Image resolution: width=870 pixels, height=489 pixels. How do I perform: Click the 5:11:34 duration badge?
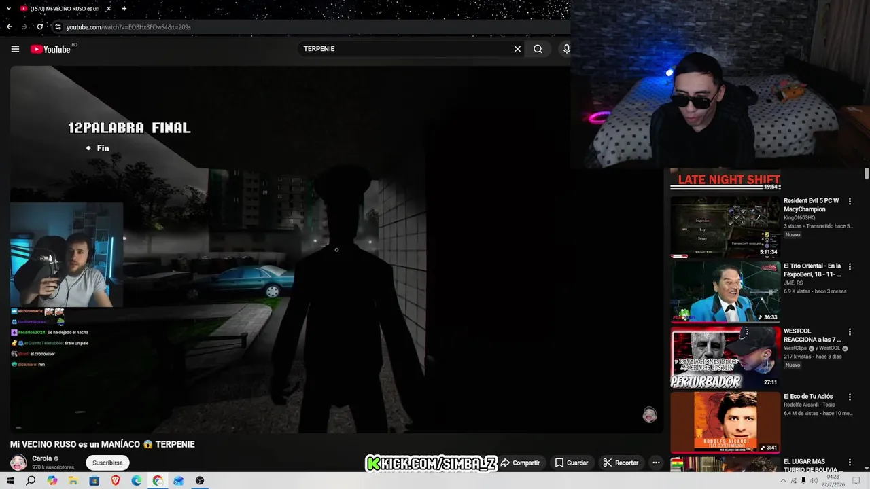tap(768, 252)
